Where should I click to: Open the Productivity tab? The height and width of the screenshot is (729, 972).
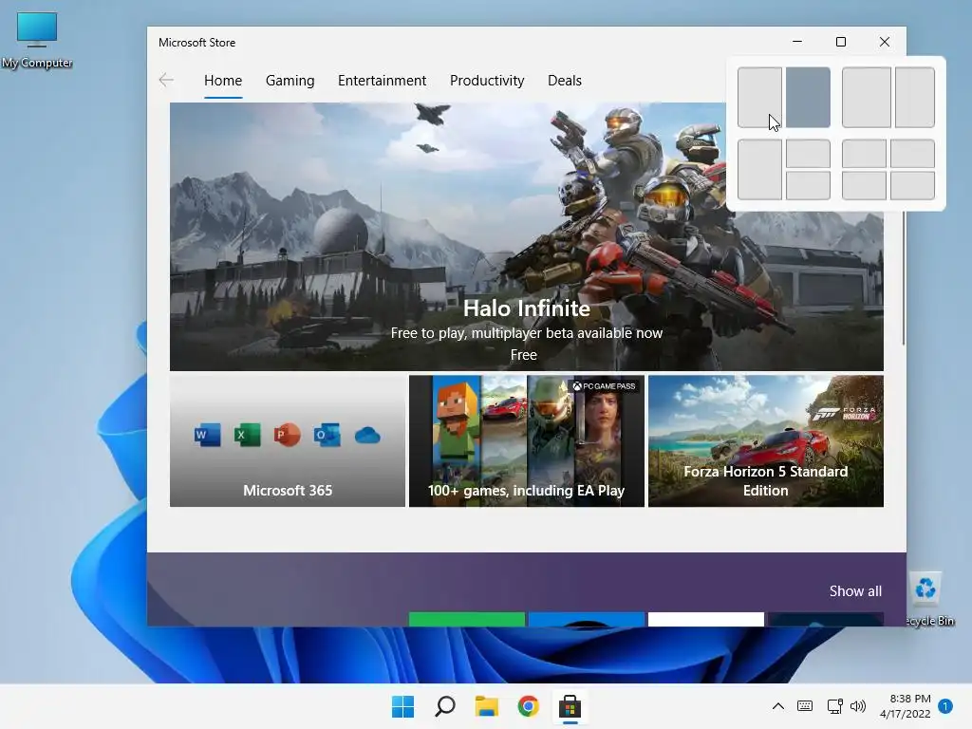[487, 81]
